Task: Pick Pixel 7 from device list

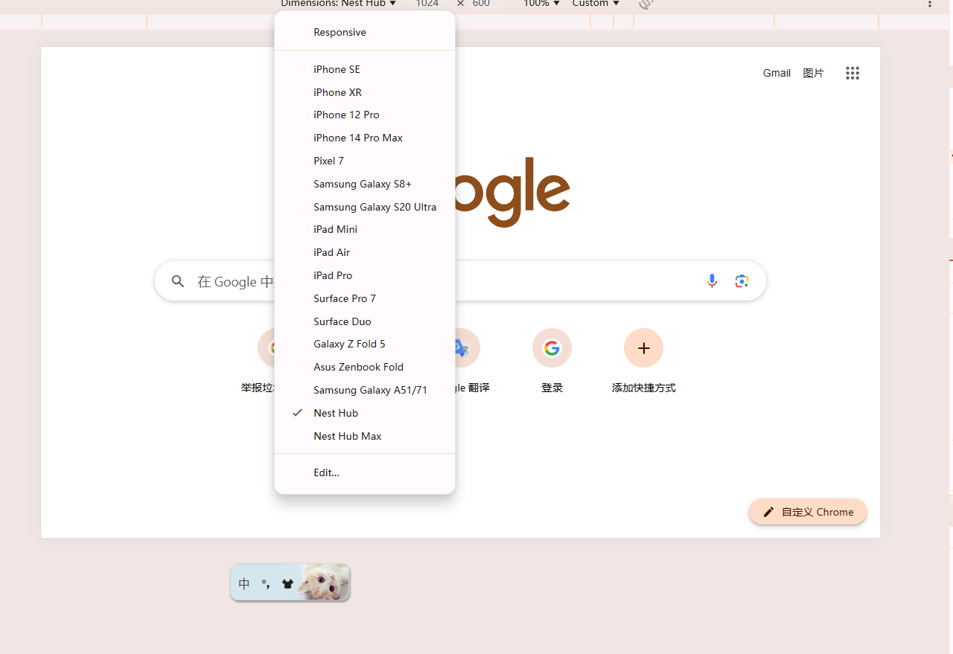Action: 365,161
